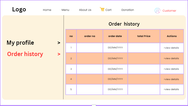This screenshot has height=106, width=188.
Task: Expand the My profile chevron arrow
Action: click(59, 43)
